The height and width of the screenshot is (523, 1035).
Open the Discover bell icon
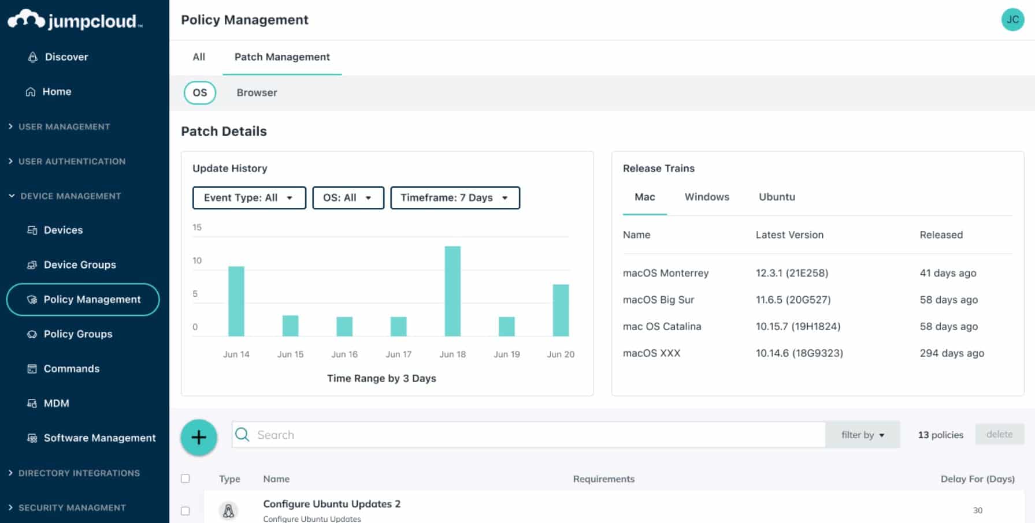(x=31, y=57)
